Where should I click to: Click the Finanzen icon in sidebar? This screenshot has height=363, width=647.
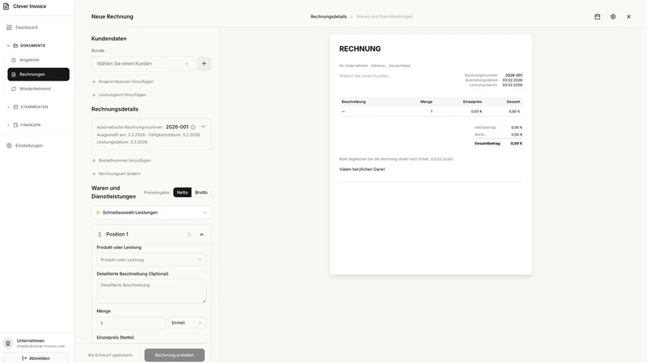click(x=15, y=125)
